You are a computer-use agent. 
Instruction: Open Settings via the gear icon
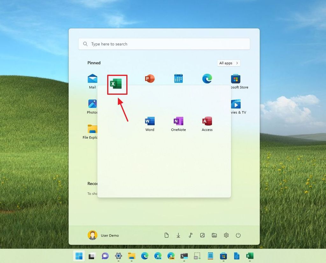[226, 235]
